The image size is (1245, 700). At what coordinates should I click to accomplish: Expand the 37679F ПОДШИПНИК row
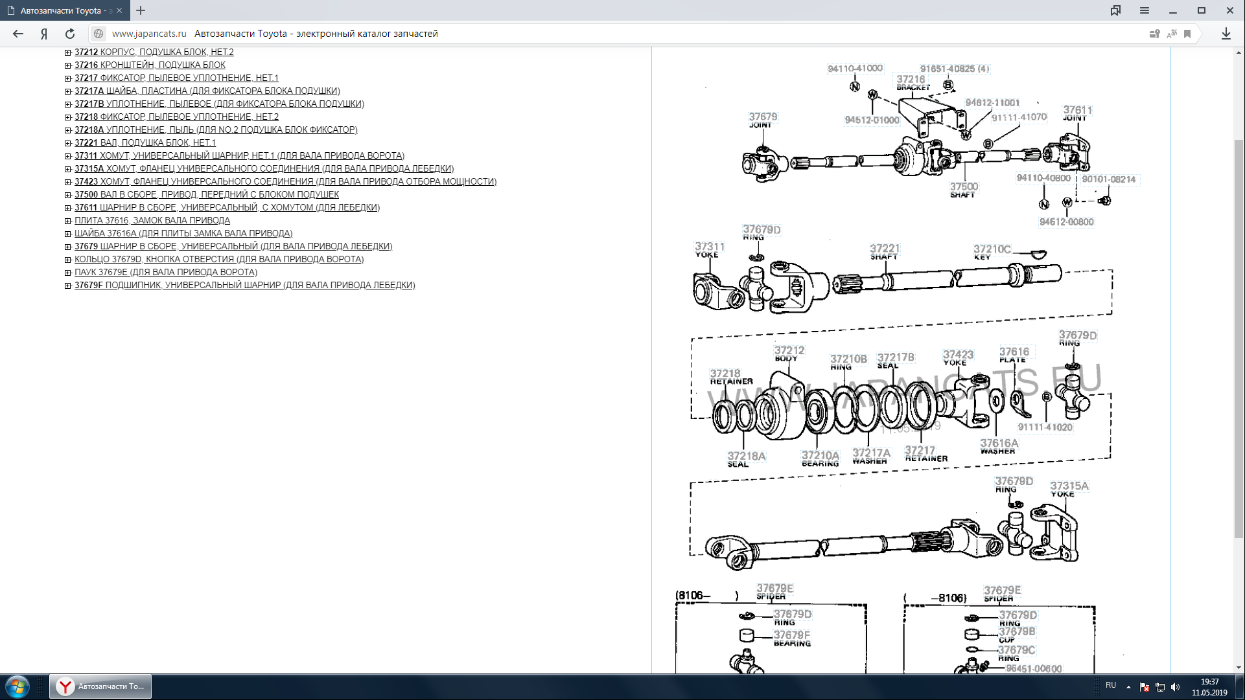68,286
